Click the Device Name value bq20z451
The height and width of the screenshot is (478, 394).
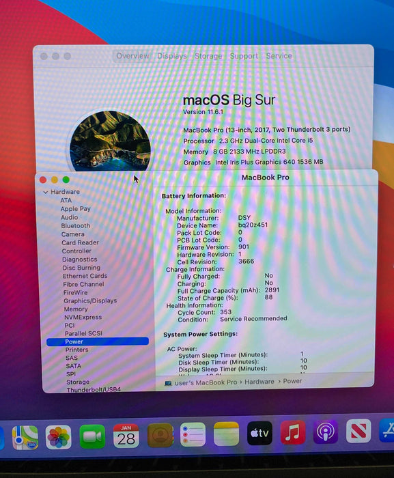tap(253, 225)
